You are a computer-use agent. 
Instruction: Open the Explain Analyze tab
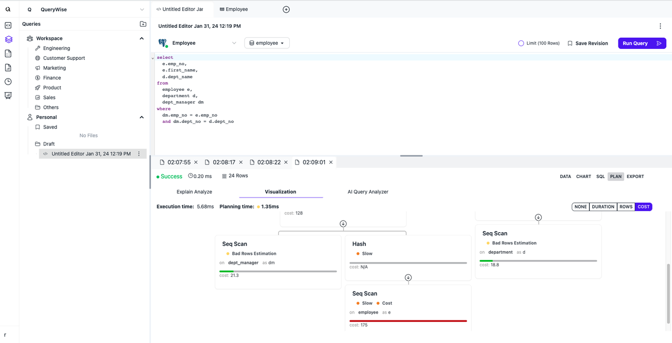(194, 192)
